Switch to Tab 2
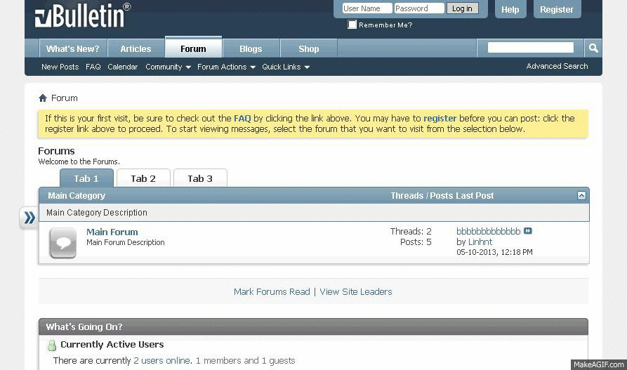 click(x=143, y=178)
